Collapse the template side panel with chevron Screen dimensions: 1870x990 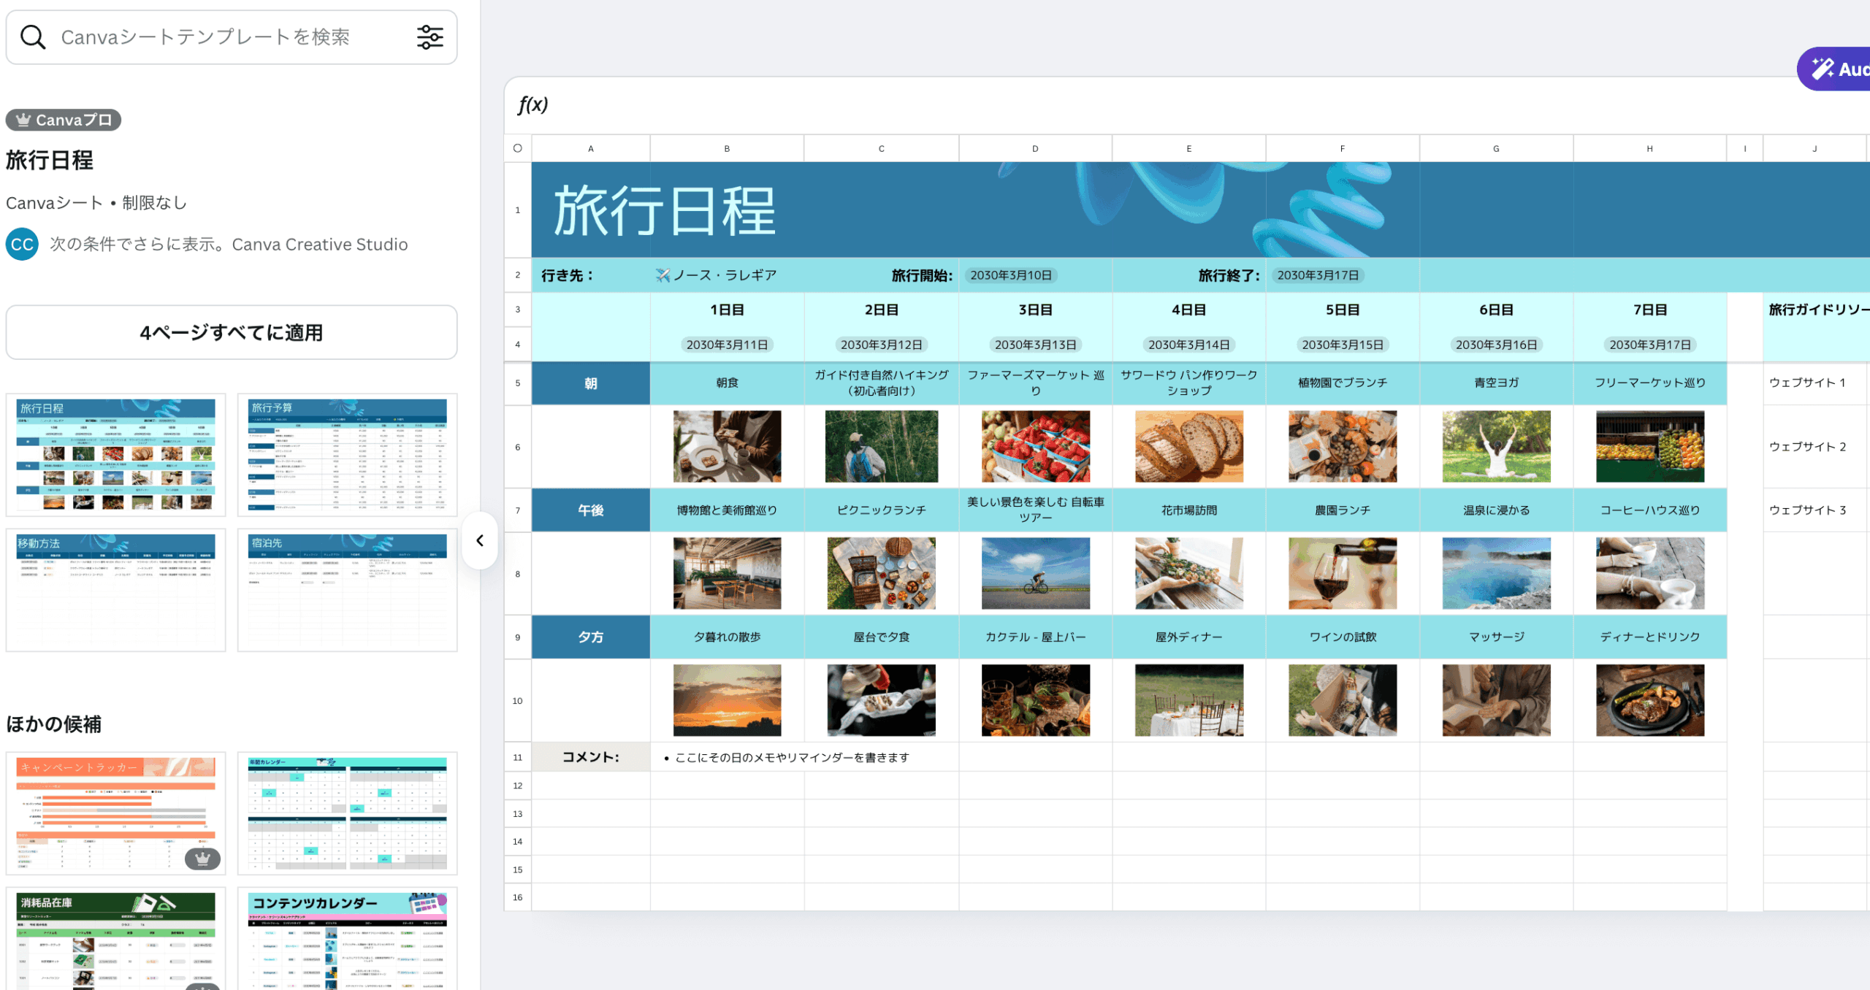(x=480, y=540)
